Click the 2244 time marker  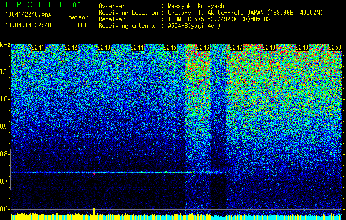pos(137,47)
